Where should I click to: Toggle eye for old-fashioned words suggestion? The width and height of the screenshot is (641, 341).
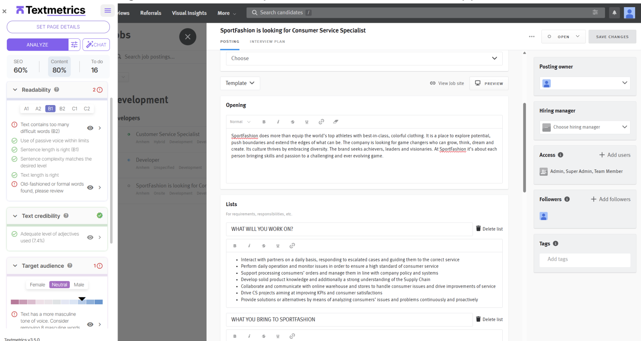click(x=90, y=187)
